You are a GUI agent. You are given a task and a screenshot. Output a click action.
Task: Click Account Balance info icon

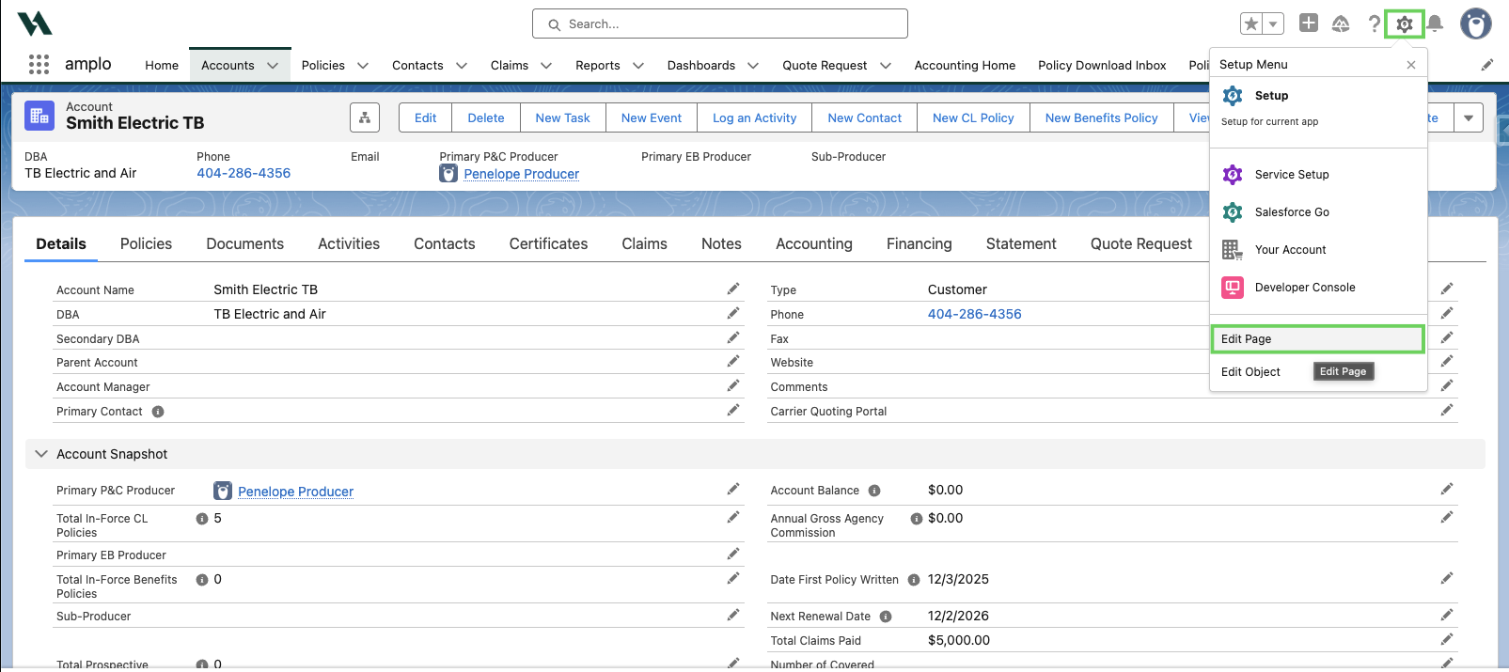[874, 491]
